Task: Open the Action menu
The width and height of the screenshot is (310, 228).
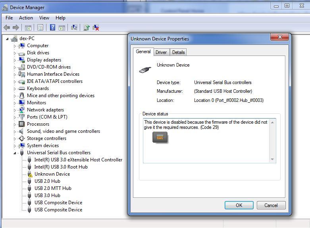Action: pos(26,18)
